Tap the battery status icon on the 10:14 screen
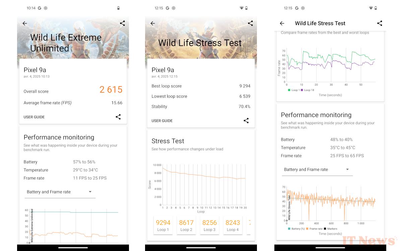402x251 pixels. click(118, 8)
